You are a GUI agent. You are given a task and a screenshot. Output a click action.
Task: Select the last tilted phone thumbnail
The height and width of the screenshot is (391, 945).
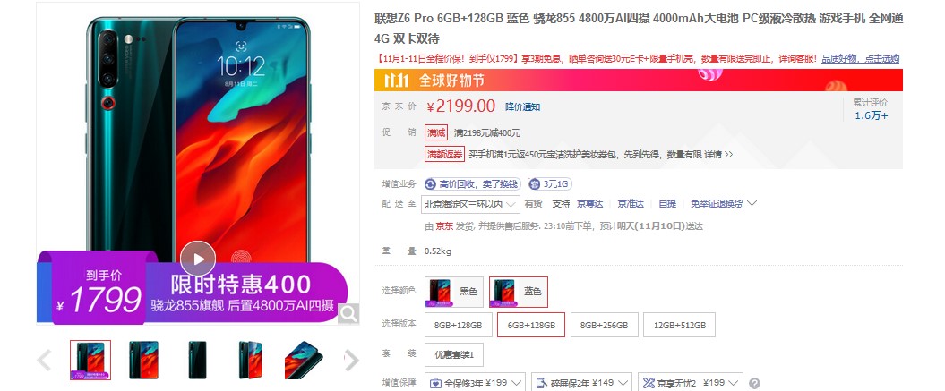(303, 361)
